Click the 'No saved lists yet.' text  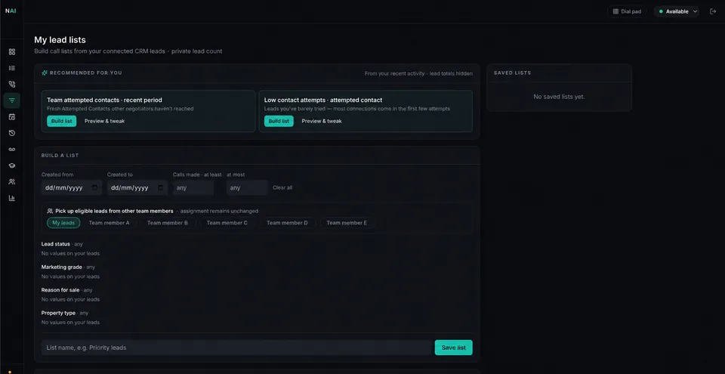(559, 97)
